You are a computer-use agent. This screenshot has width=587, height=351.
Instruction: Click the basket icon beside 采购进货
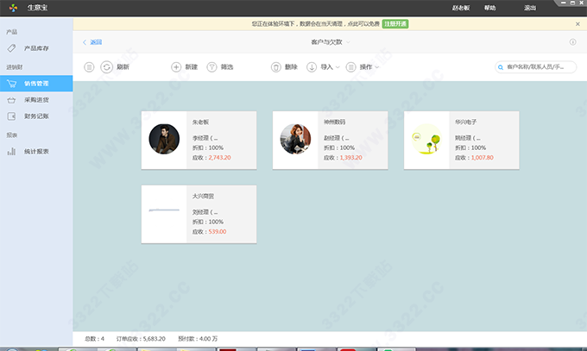pos(11,100)
